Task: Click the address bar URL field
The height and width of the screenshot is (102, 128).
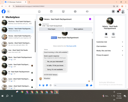Action: pos(63,6)
